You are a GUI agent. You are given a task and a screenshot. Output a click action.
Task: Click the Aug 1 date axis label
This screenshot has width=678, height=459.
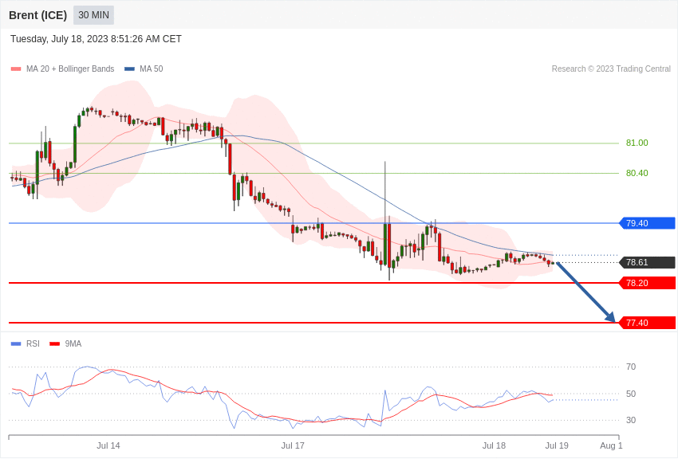point(611,445)
